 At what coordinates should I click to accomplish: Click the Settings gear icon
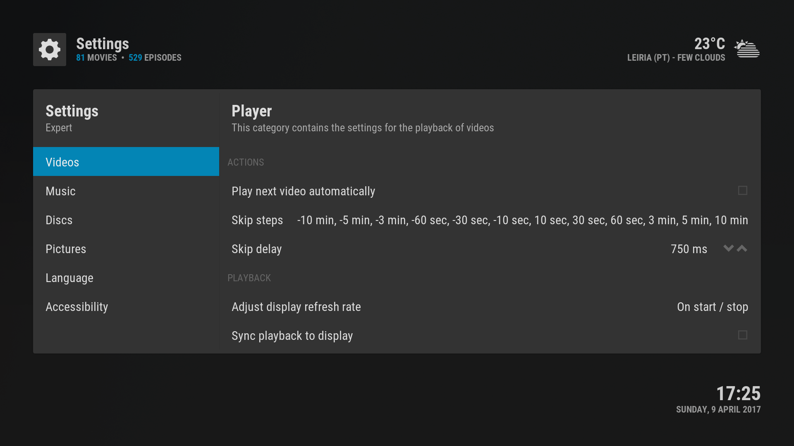pyautogui.click(x=50, y=50)
